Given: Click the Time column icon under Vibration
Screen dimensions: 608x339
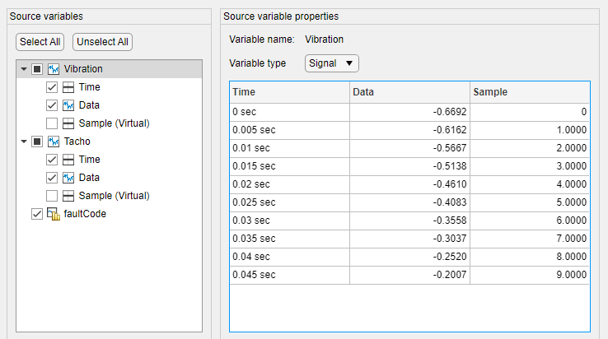Looking at the screenshot, I should pos(68,87).
